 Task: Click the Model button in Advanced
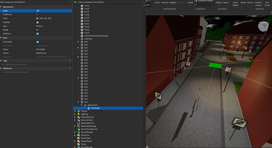243,2
